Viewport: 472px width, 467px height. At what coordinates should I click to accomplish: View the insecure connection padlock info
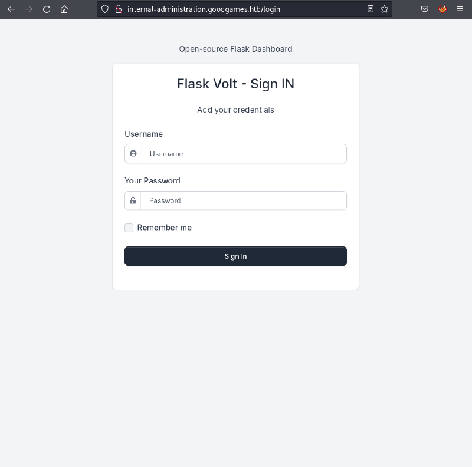click(118, 9)
